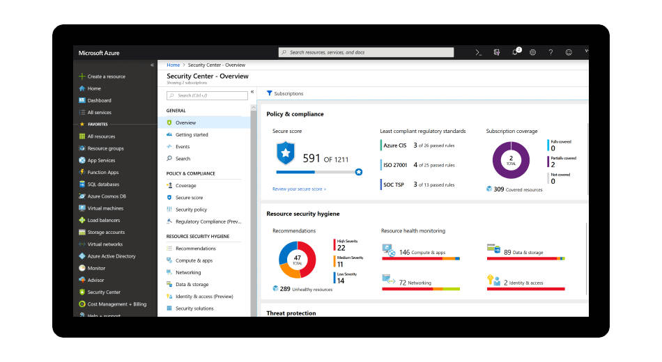The height and width of the screenshot is (362, 662).
Task: Click All services in the sidebar
Action: (x=99, y=112)
